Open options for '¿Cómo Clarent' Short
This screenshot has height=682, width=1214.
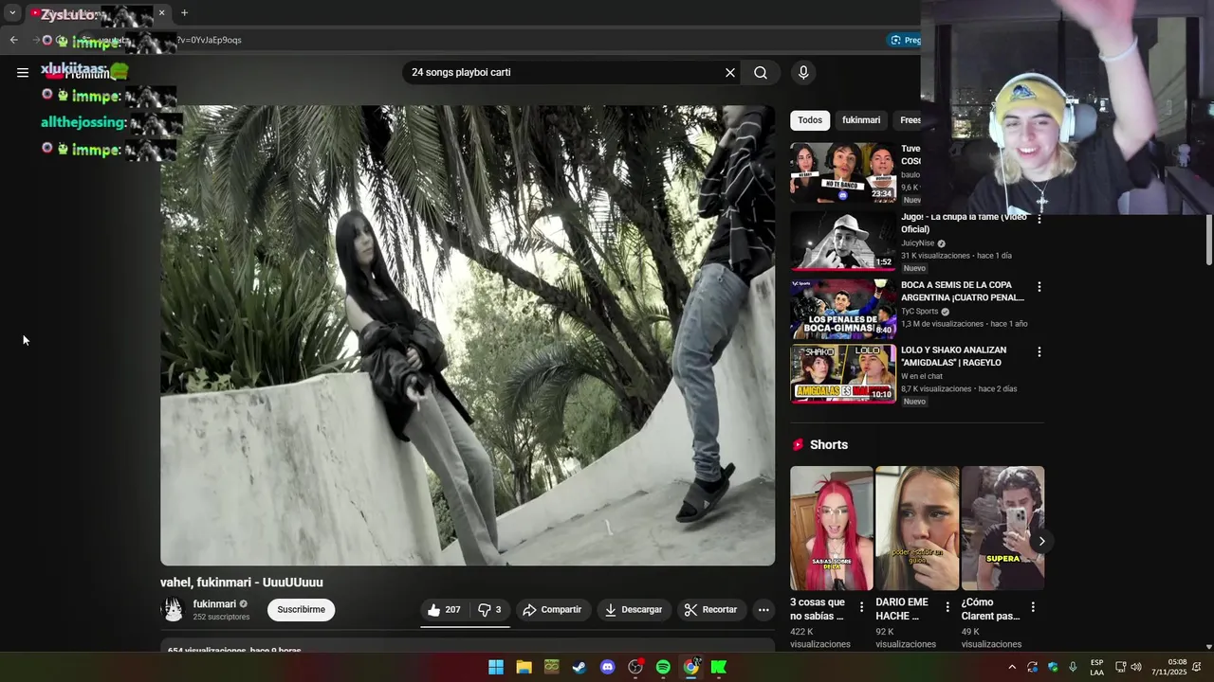(1033, 607)
